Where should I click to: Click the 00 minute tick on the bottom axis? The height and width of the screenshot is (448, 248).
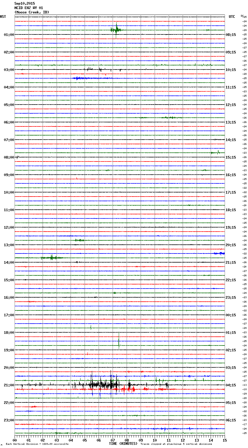[15, 440]
